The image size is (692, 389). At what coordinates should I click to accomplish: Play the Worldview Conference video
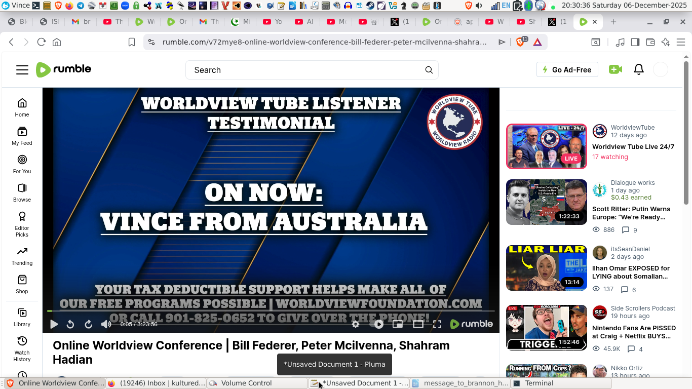(54, 324)
